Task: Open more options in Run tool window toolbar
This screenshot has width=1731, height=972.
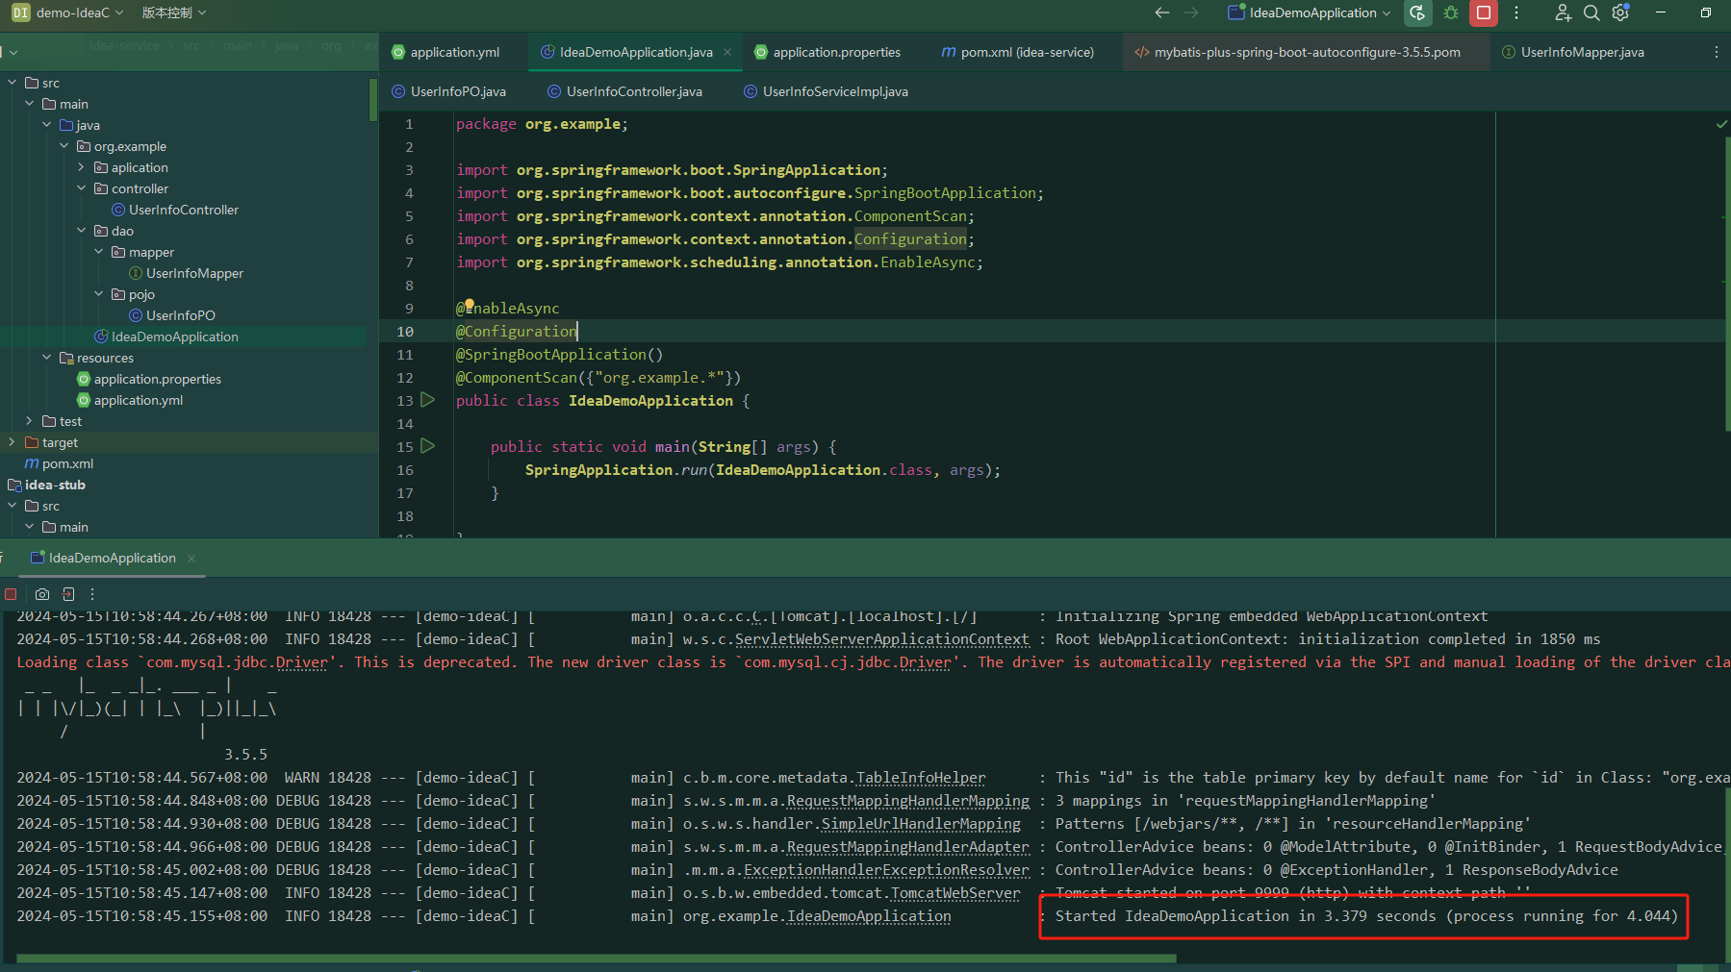Action: (x=92, y=594)
